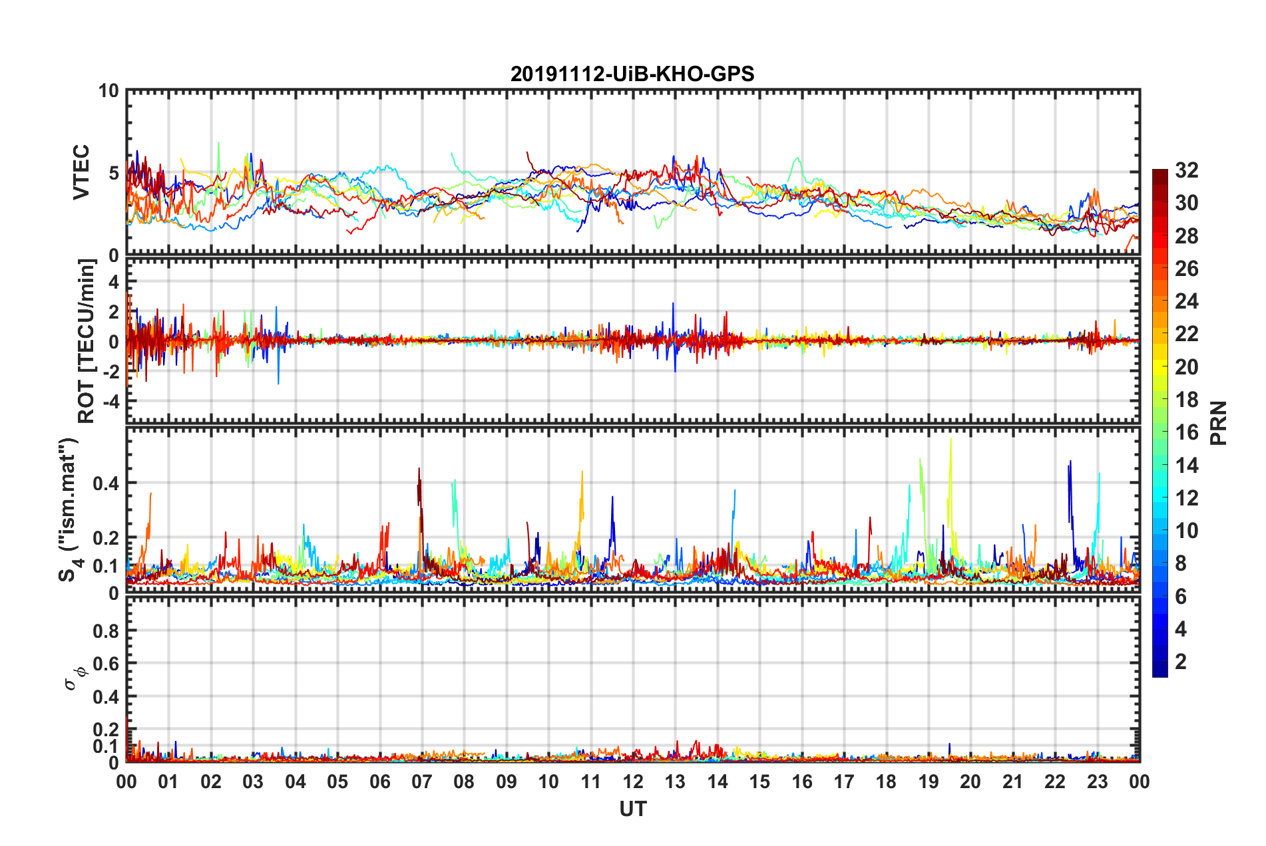Click the PRN colorbar gradient strip
Viewport: 1266px width, 846px height.
click(1160, 423)
